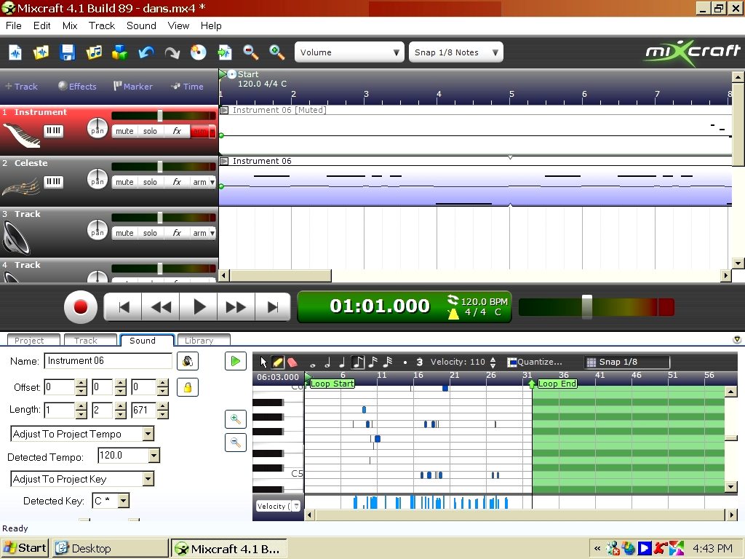Click the Instrument track volume slider
This screenshot has height=559, width=745.
(160, 116)
